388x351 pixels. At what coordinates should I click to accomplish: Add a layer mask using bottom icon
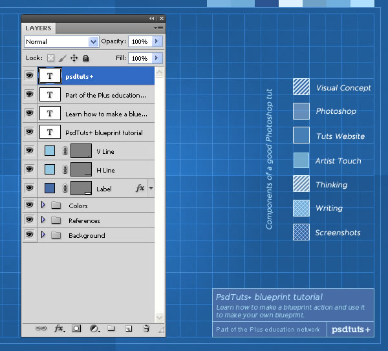(76, 328)
